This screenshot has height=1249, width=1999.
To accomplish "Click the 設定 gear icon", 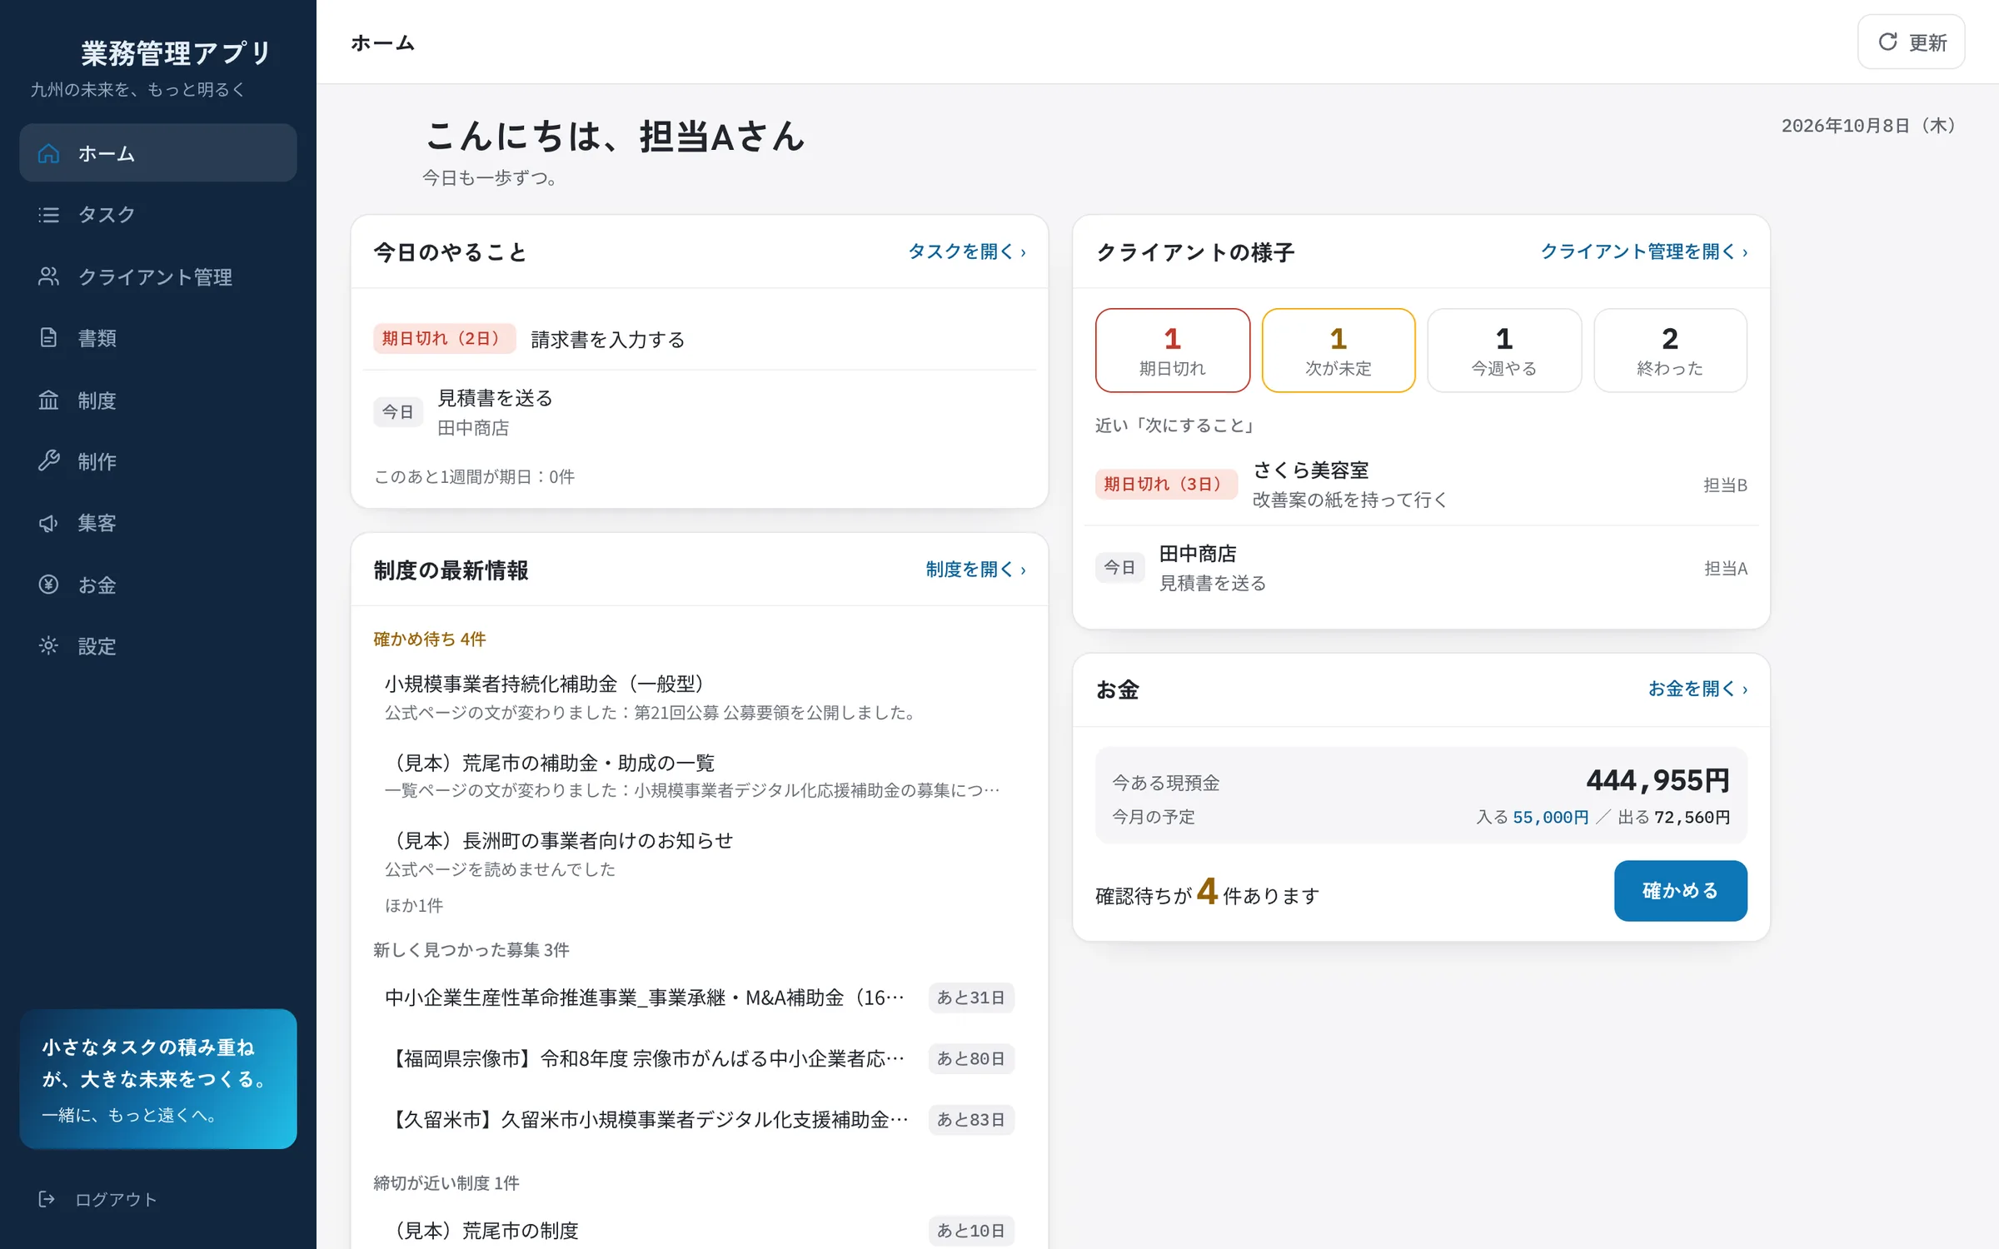I will (x=48, y=646).
